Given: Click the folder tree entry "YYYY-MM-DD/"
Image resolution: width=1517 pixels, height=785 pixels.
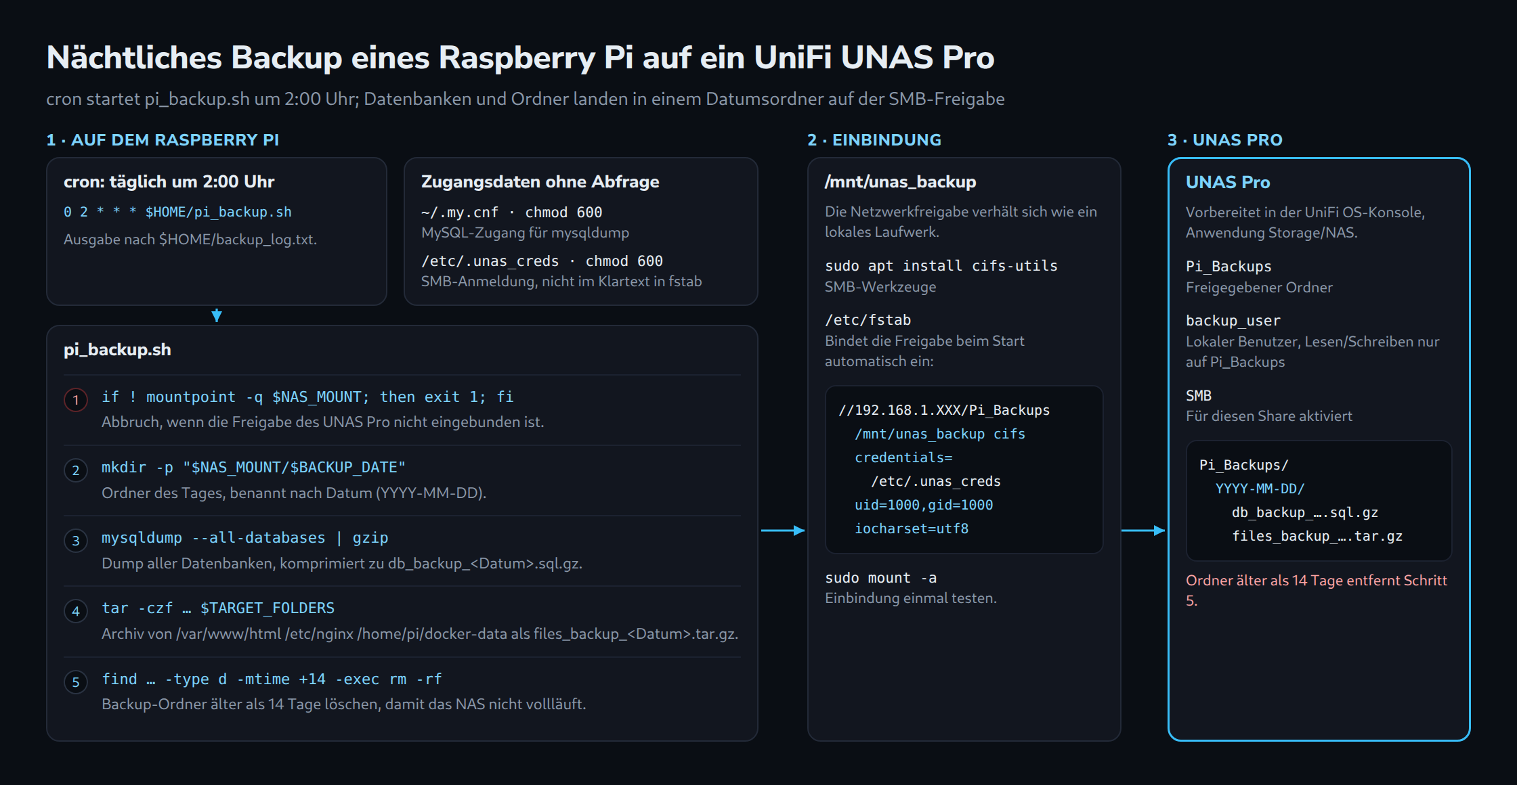Looking at the screenshot, I should tap(1260, 489).
